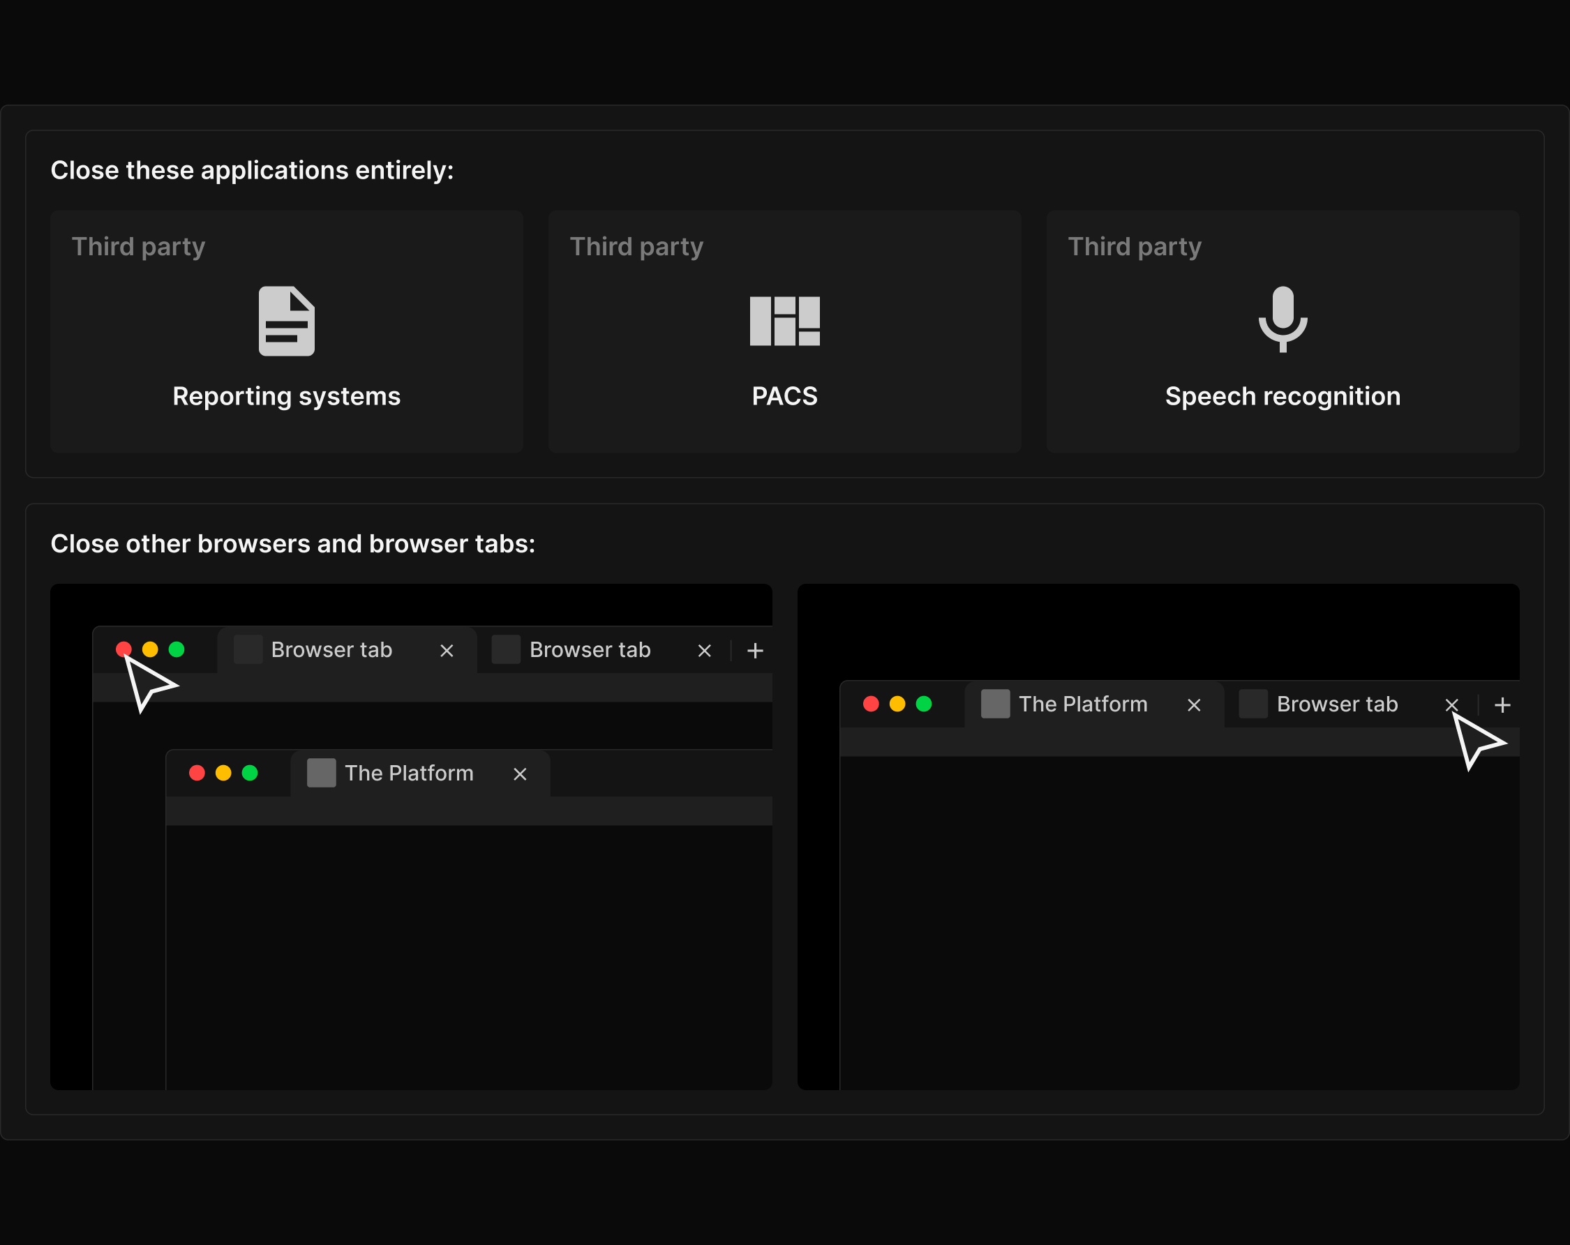
Task: Select the Reporting systems label
Action: [286, 396]
